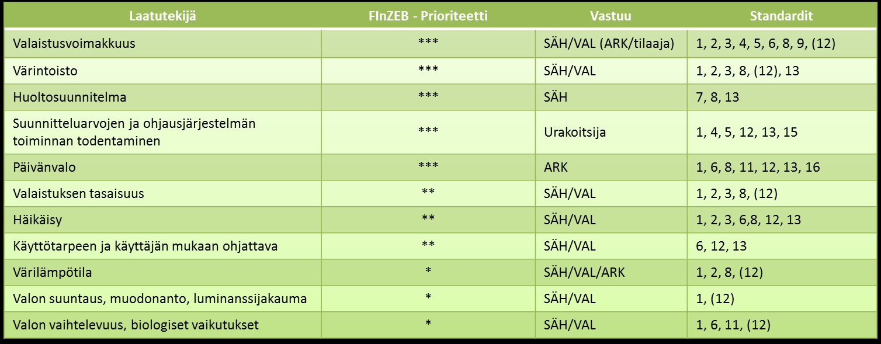Select the Värintoisto row label
The height and width of the screenshot is (344, 881).
(46, 71)
